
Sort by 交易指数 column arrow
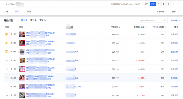(x=120, y=27)
